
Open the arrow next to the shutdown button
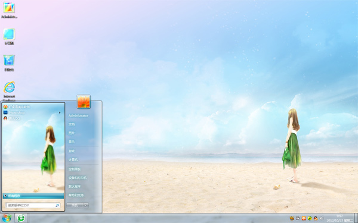[x=86, y=205]
